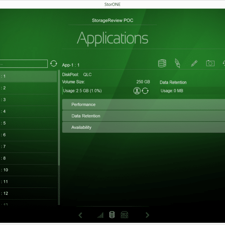Expand the Availability section
The image size is (225, 225).
[143, 127]
